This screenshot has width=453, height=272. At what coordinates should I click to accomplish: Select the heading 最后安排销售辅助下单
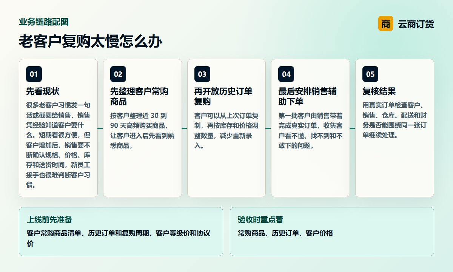[307, 97]
